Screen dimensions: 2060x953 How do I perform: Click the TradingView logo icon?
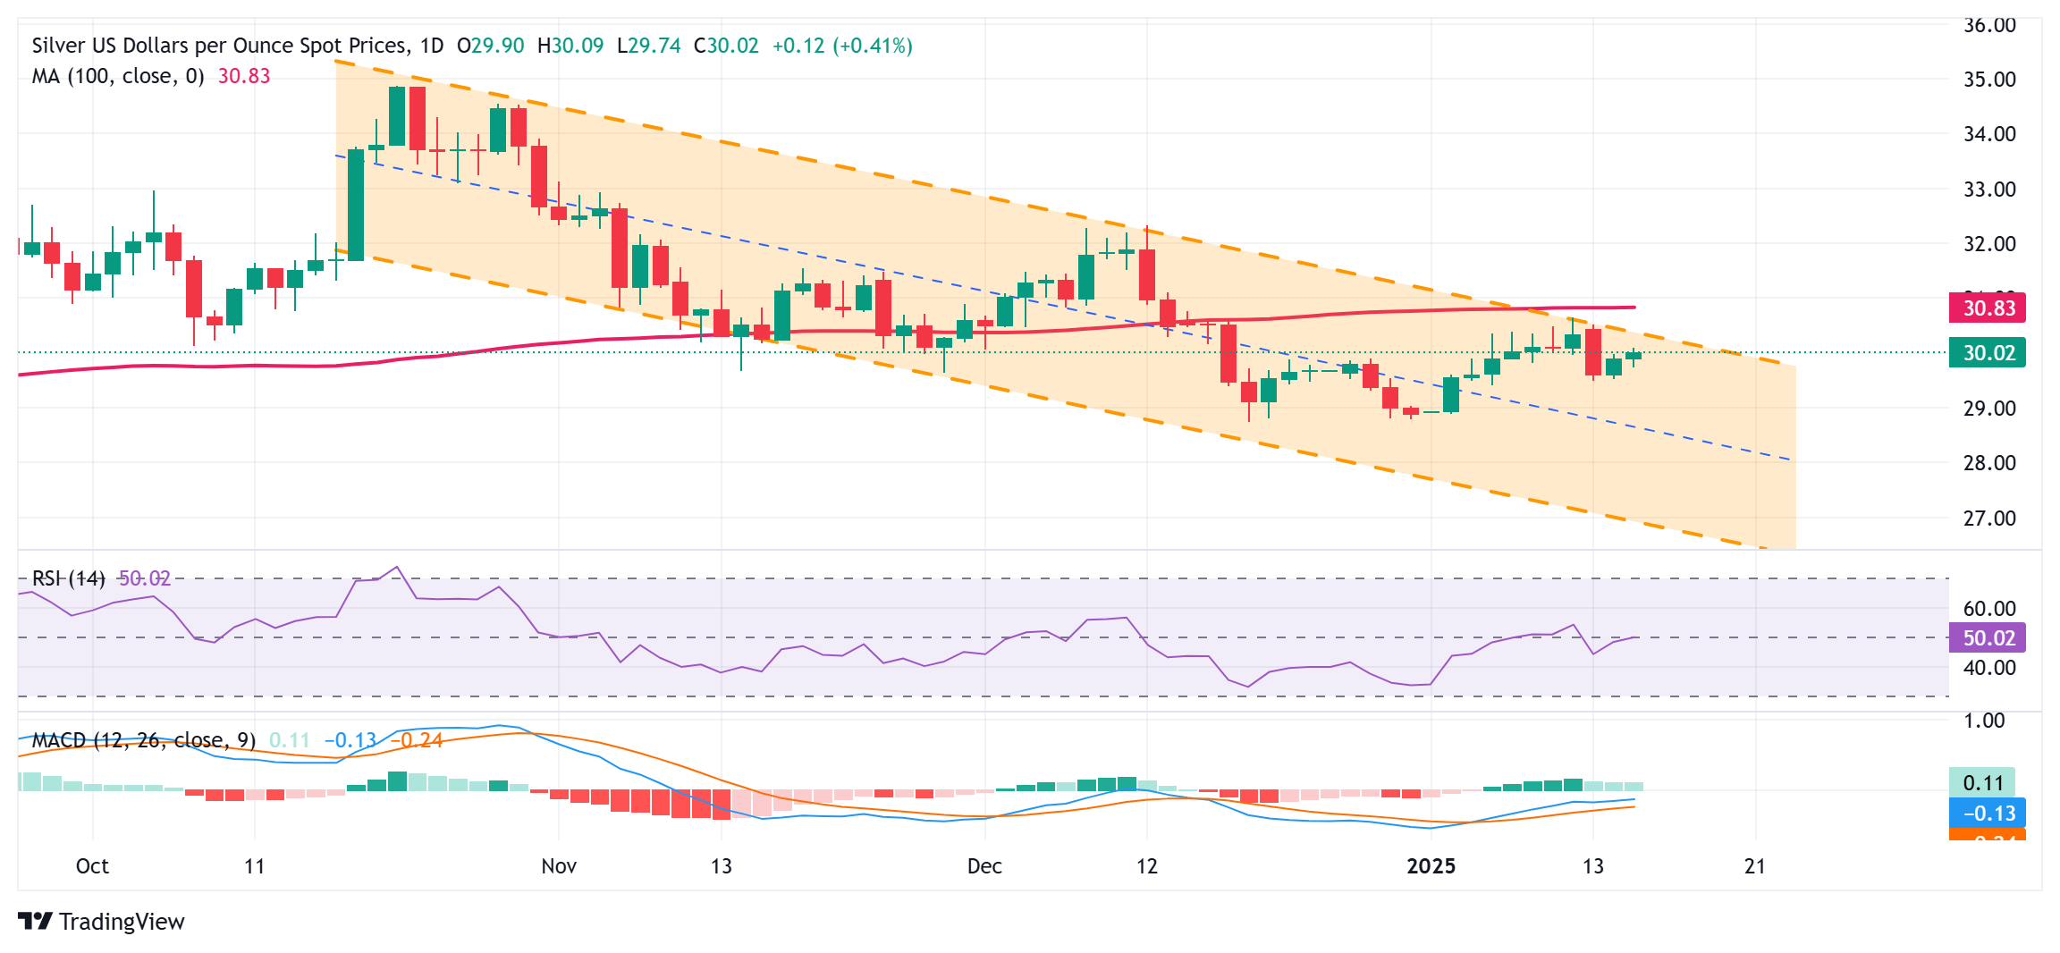click(35, 921)
